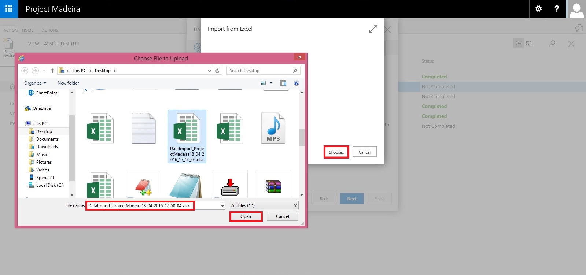Click the Search Desktop field

click(x=260, y=71)
